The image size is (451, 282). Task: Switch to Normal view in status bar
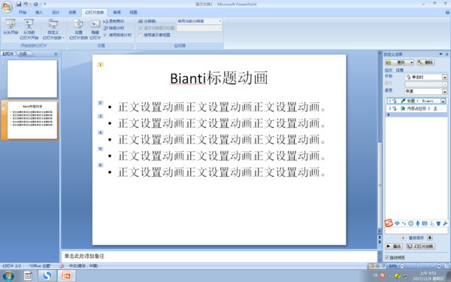click(371, 266)
